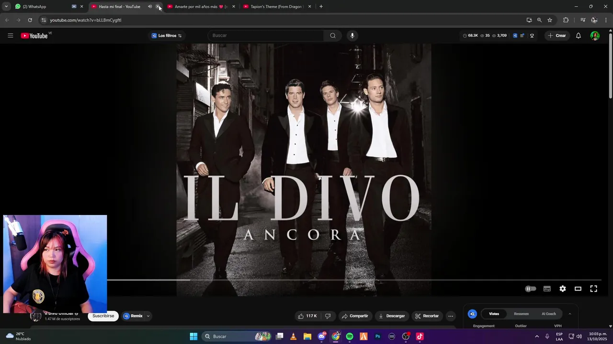Open Chrome extensions puzzle icon
This screenshot has height=344, width=613.
click(566, 20)
